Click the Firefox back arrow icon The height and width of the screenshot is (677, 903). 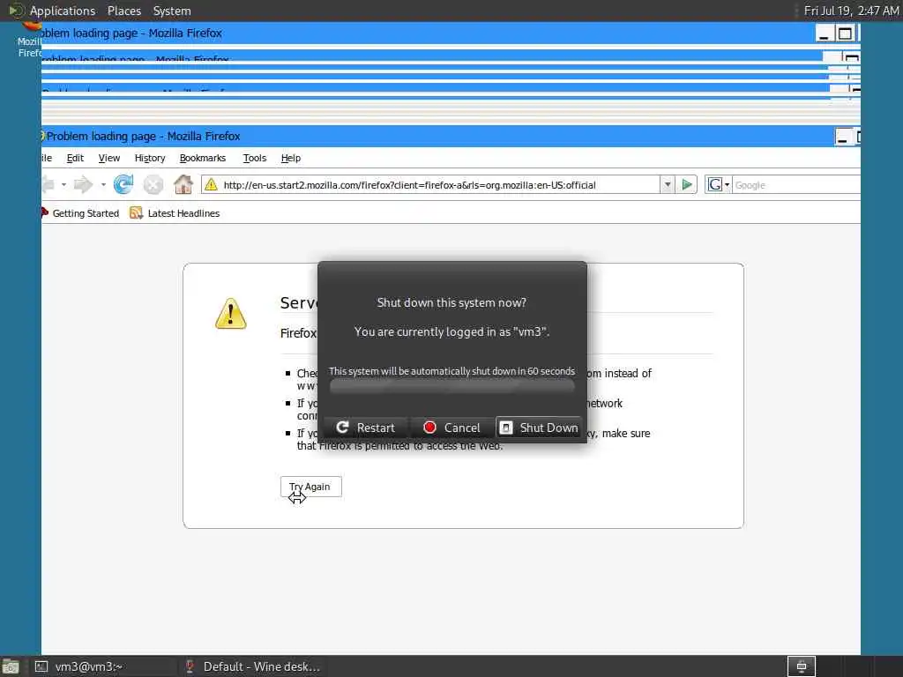point(49,185)
